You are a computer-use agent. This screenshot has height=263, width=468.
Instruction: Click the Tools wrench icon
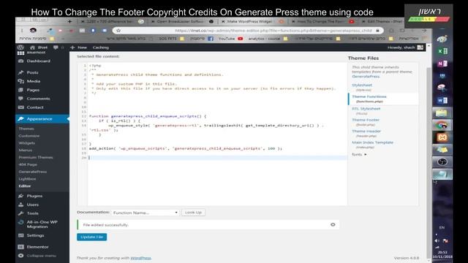(20, 213)
